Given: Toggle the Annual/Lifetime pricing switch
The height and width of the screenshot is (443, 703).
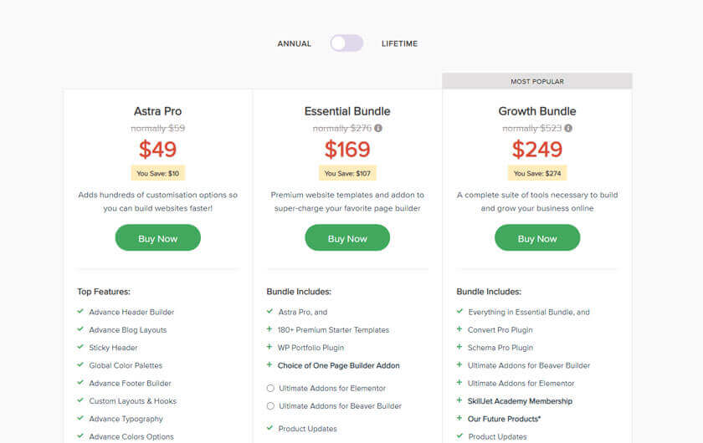Looking at the screenshot, I should coord(346,43).
